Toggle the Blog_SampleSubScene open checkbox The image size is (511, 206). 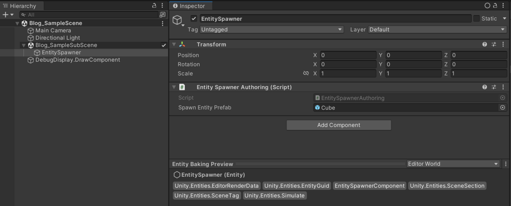pos(164,45)
